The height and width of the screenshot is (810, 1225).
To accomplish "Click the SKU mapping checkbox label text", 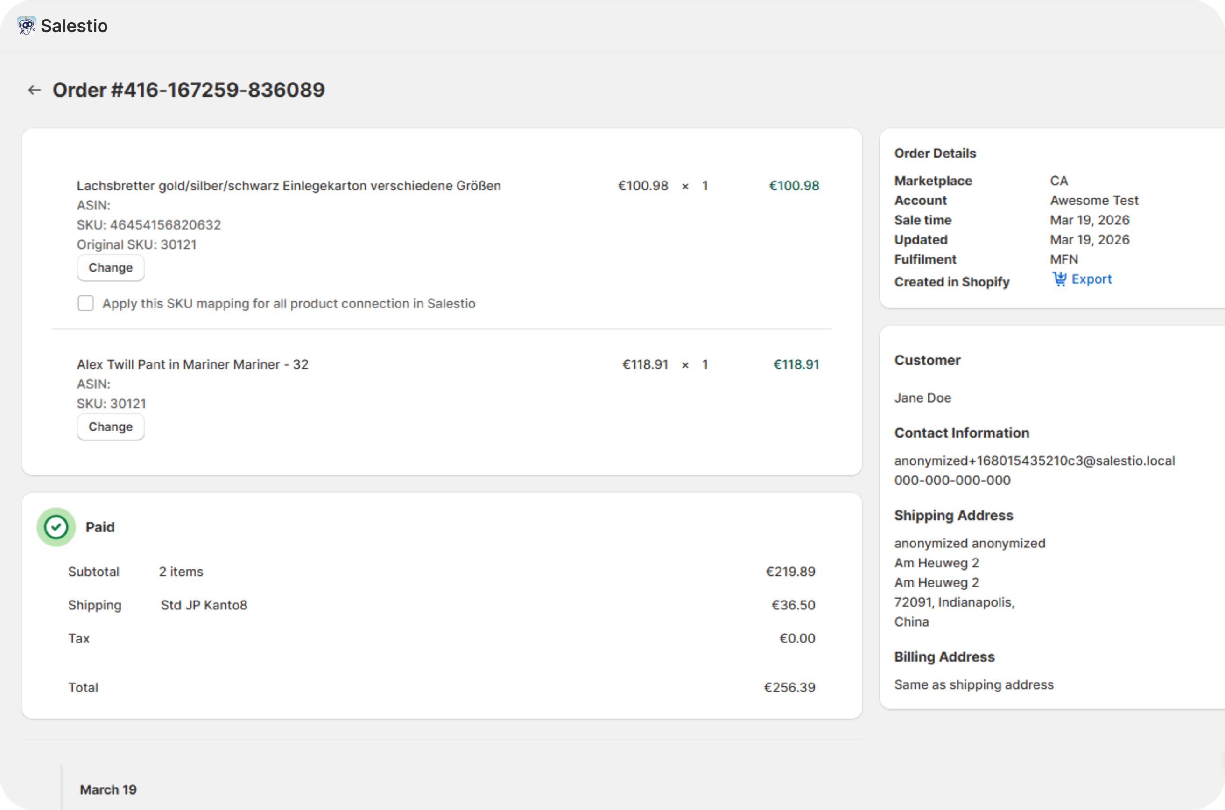I will pyautogui.click(x=289, y=303).
